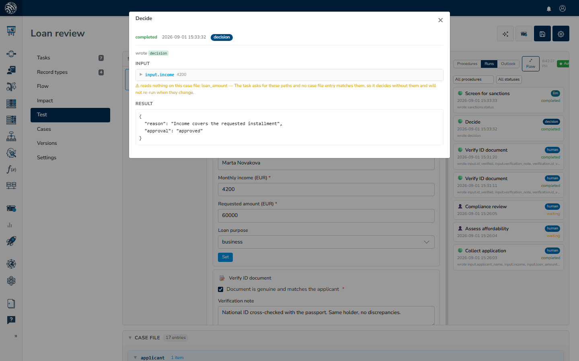Open the bar chart analytics icon in left rail
Image resolution: width=579 pixels, height=361 pixels.
click(x=10, y=225)
